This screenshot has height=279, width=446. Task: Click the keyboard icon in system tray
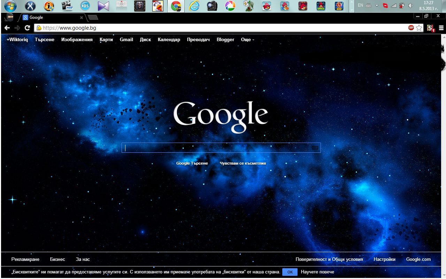pyautogui.click(x=368, y=6)
